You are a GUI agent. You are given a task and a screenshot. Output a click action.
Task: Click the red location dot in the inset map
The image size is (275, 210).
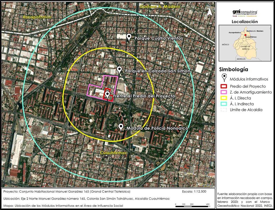click(x=245, y=35)
